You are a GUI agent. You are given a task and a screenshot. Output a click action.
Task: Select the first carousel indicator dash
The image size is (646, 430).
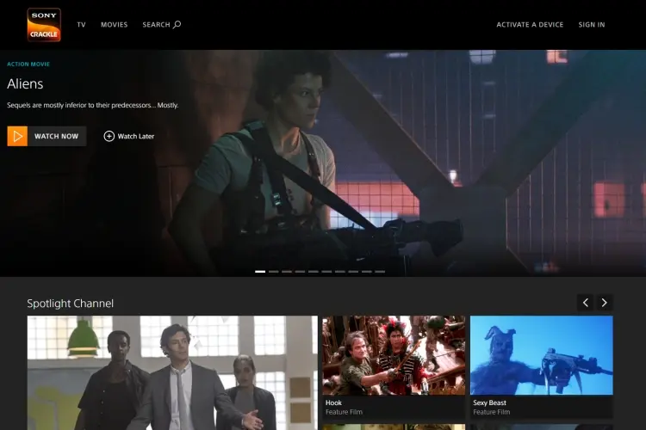(x=260, y=272)
